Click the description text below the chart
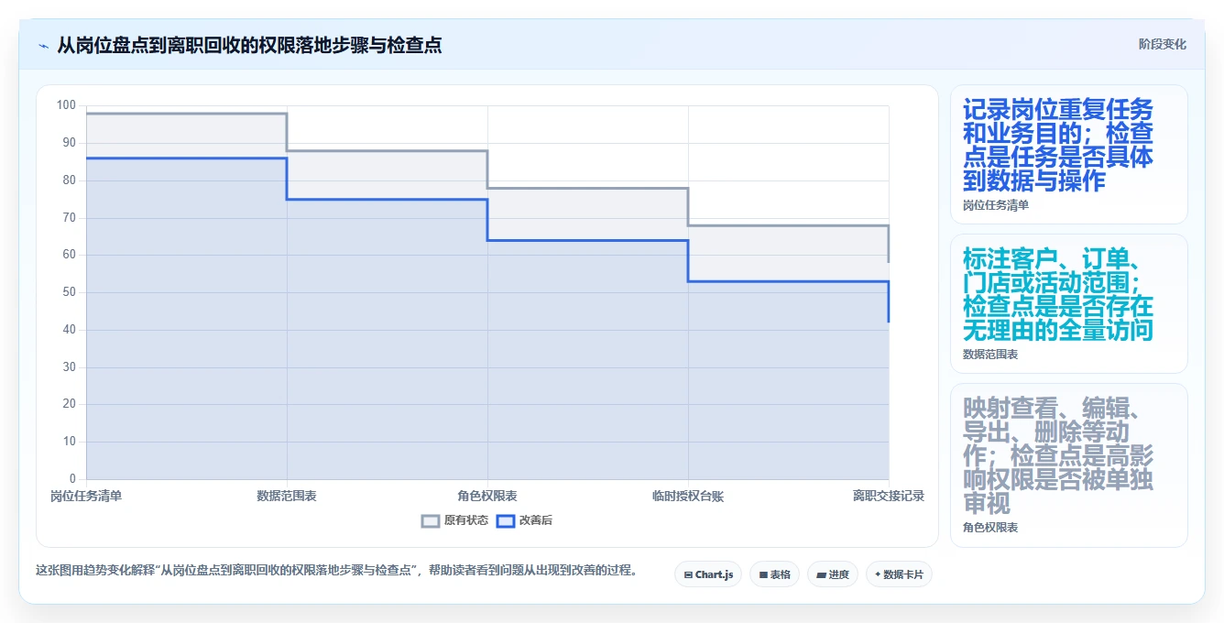The image size is (1224, 623). [x=336, y=570]
